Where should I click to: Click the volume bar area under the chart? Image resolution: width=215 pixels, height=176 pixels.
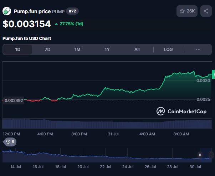click(x=107, y=124)
